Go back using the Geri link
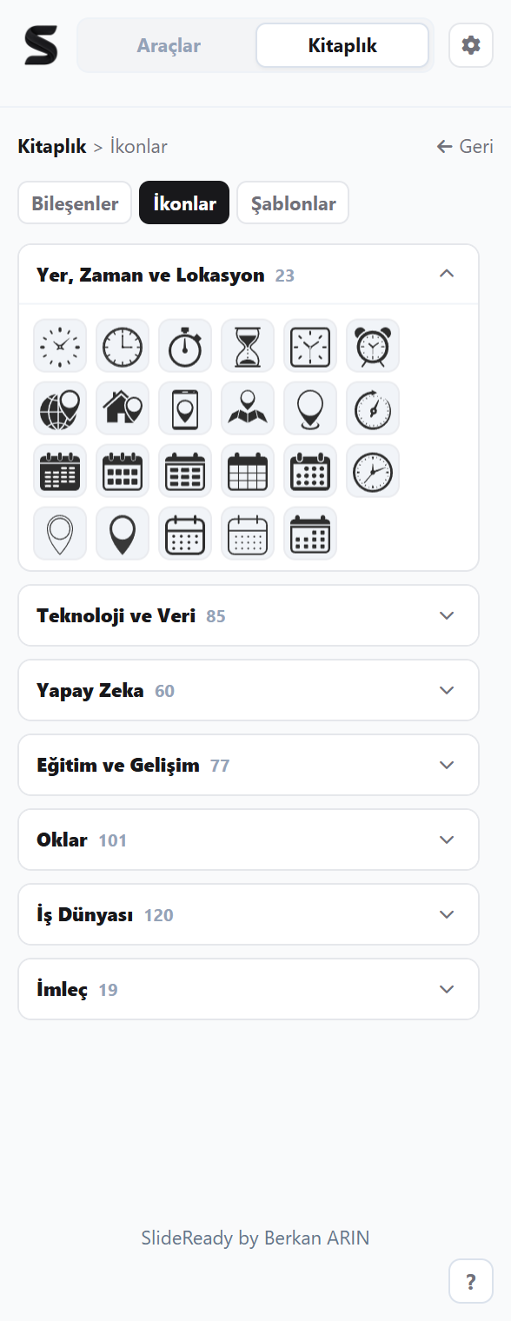Viewport: 511px width, 1321px height. point(465,146)
